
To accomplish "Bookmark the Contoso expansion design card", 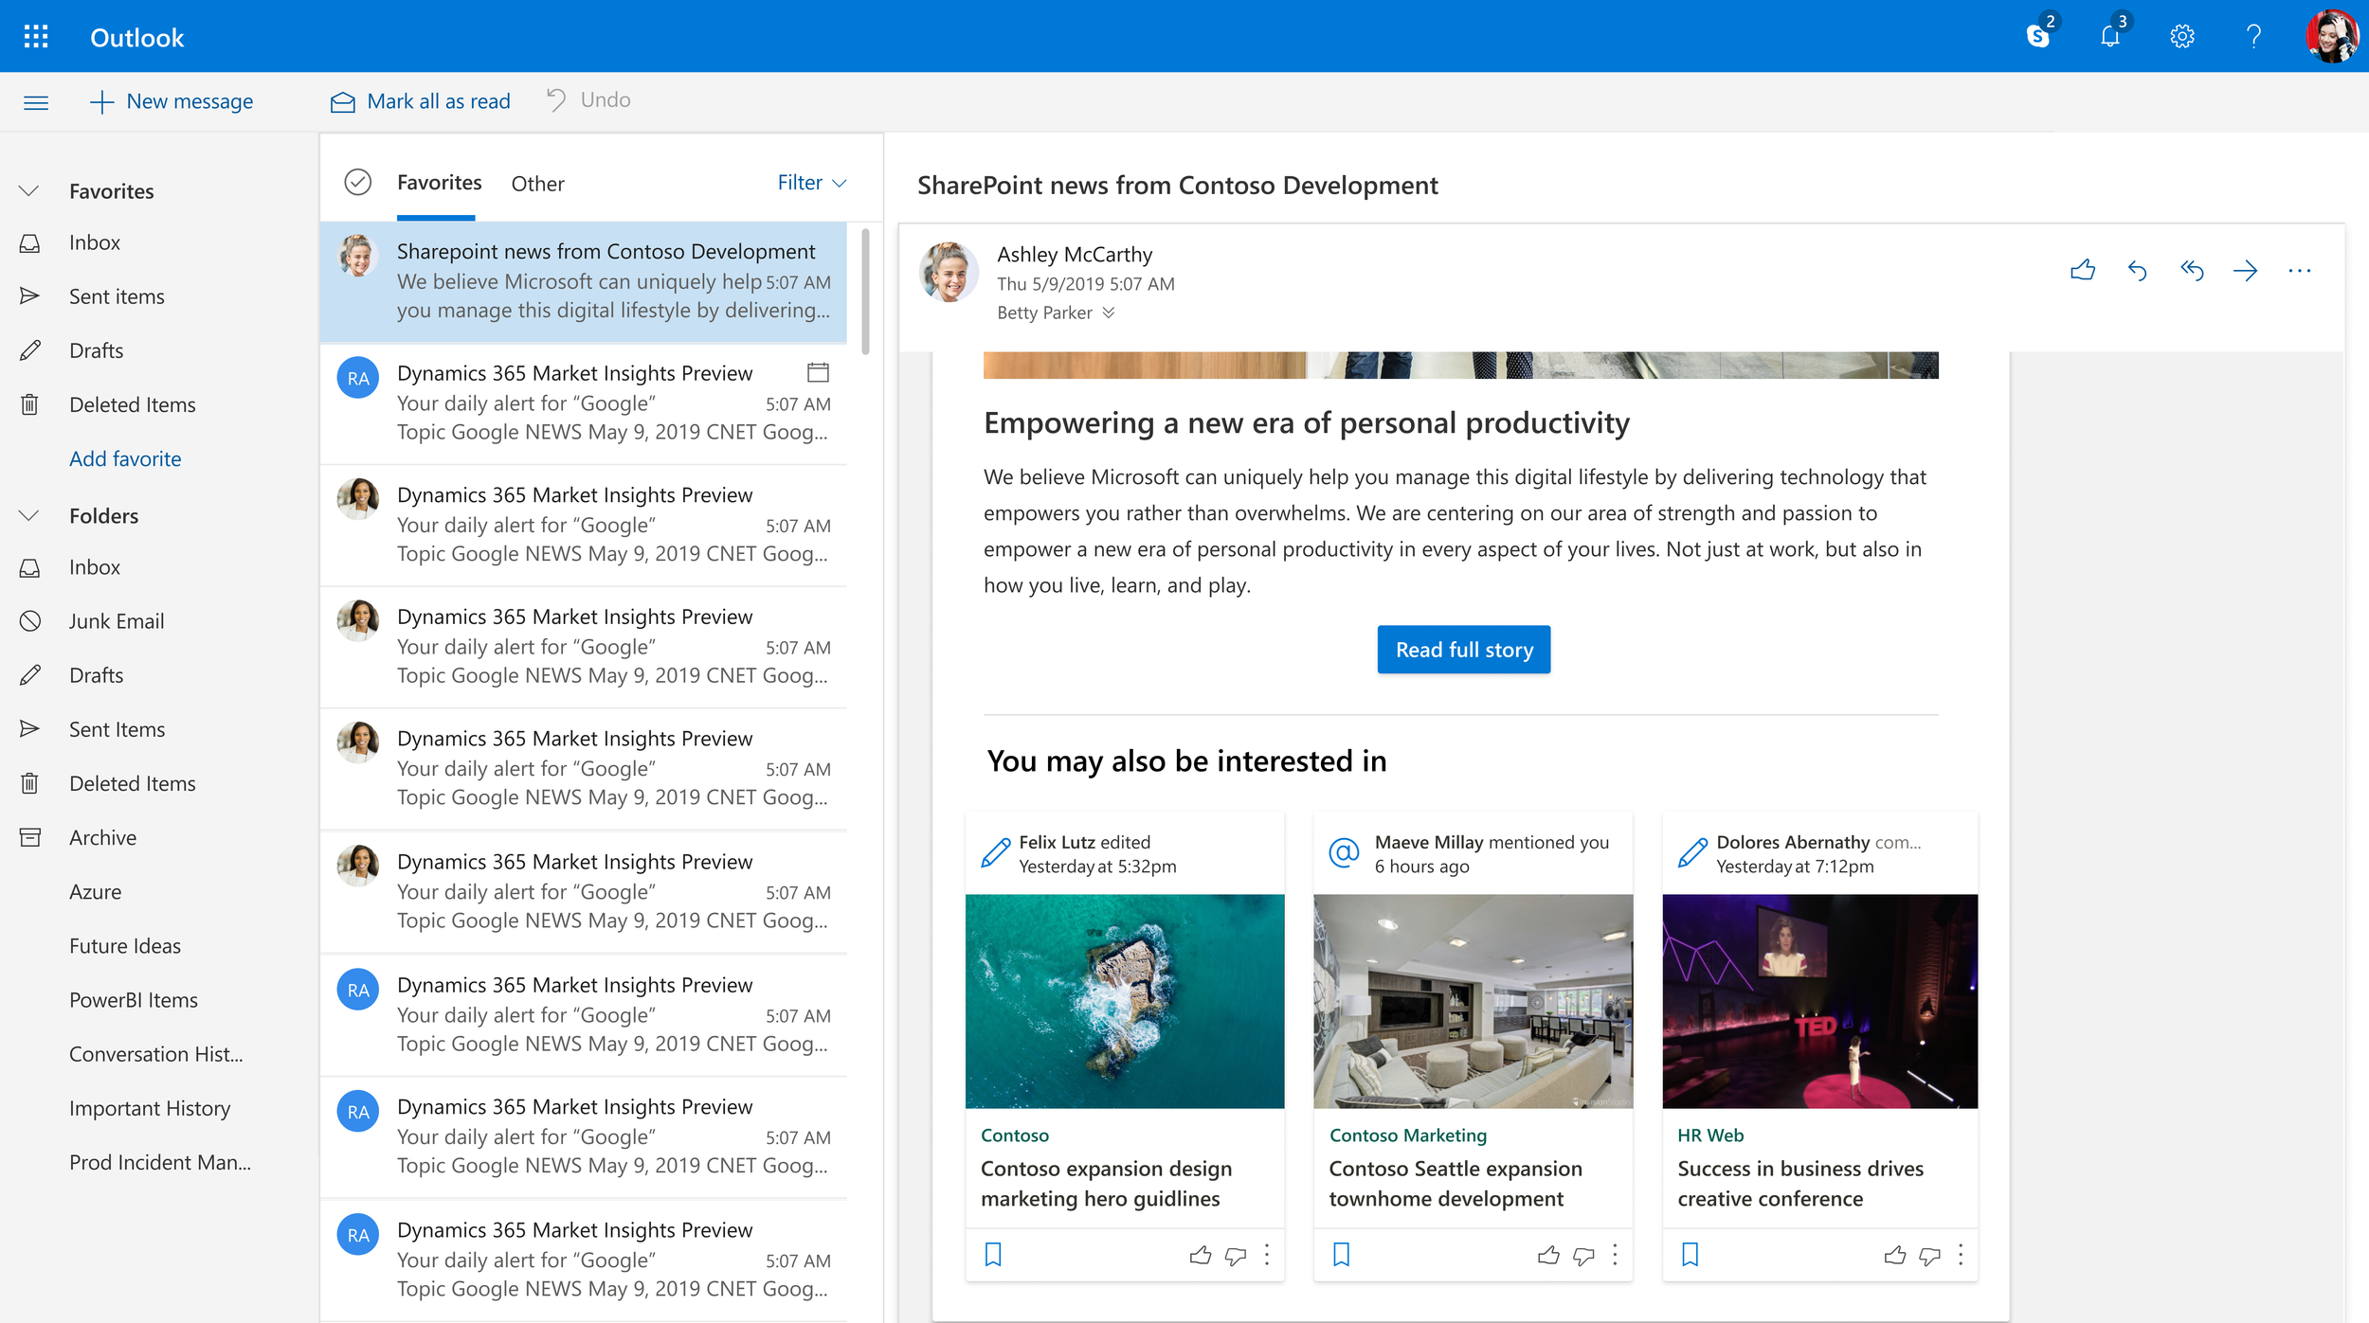I will pyautogui.click(x=993, y=1255).
